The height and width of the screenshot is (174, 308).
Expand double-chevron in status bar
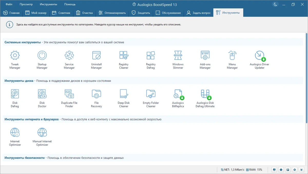point(302,170)
